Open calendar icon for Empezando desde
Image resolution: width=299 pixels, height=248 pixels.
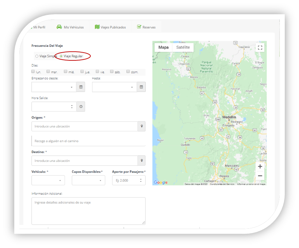[x=81, y=87]
